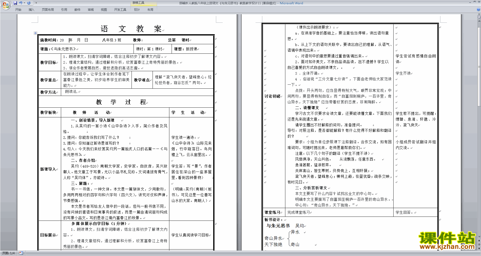Click the vertical scrollbar up arrow
The height and width of the screenshot is (256, 481).
tap(479, 21)
